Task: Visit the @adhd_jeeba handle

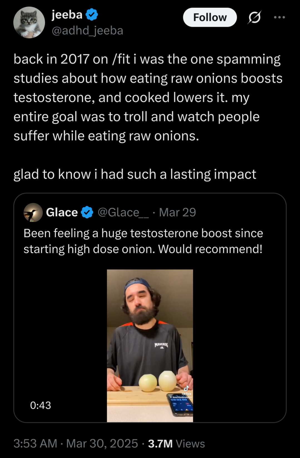Action: [x=87, y=31]
